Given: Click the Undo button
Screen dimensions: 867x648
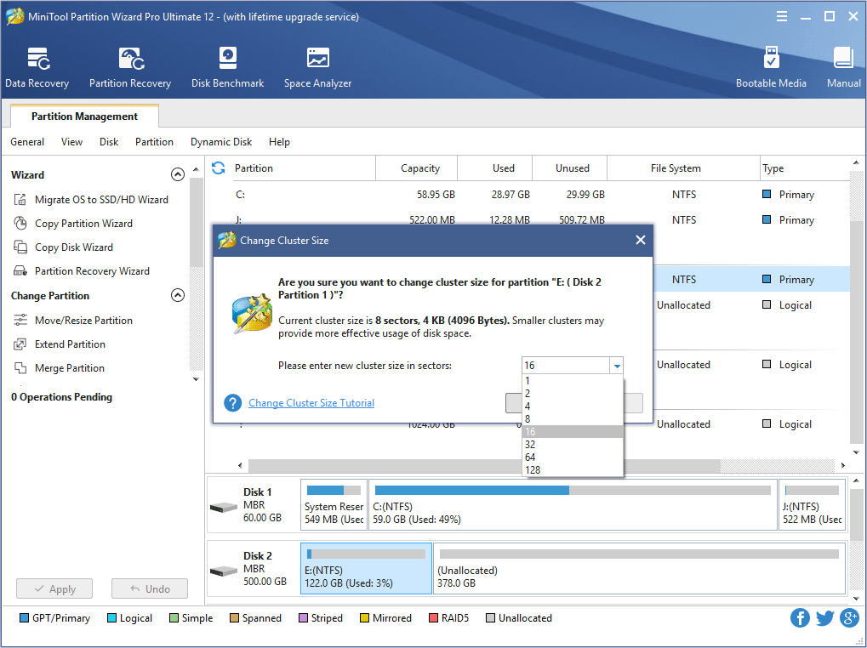Looking at the screenshot, I should point(150,588).
